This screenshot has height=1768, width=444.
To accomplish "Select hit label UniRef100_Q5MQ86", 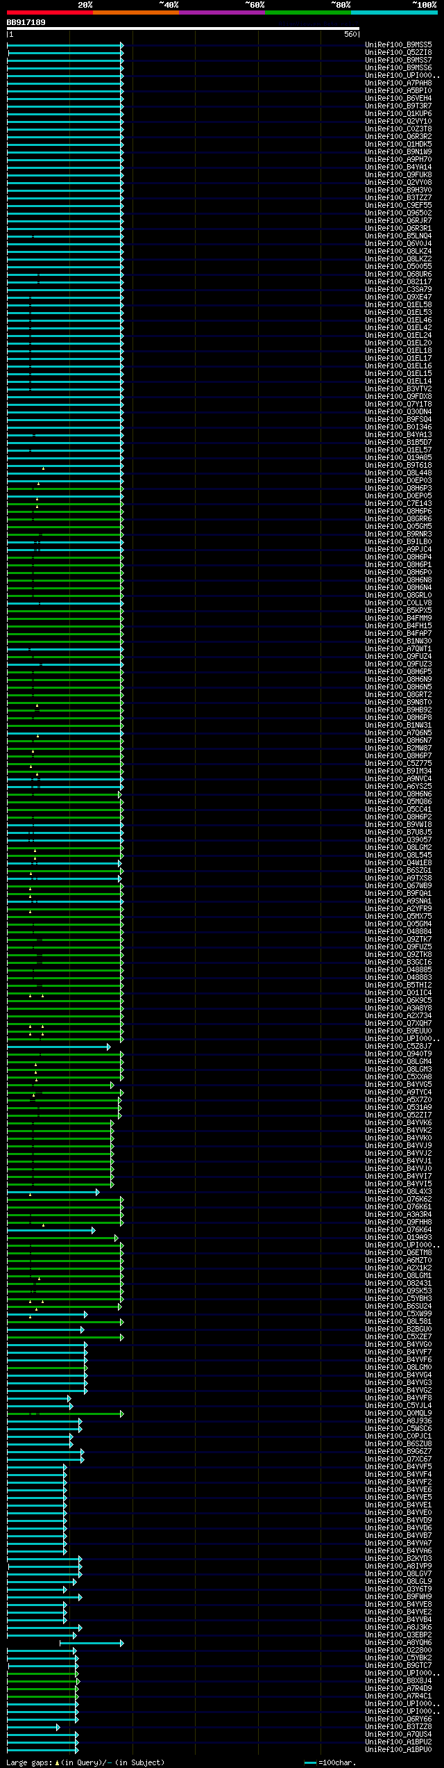I will pos(398,802).
